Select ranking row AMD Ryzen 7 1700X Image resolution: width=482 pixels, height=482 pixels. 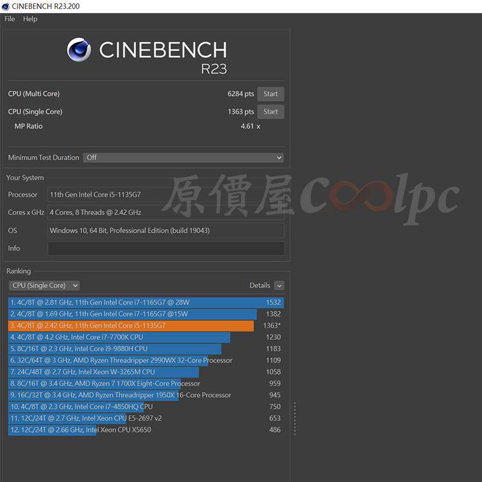(x=146, y=384)
